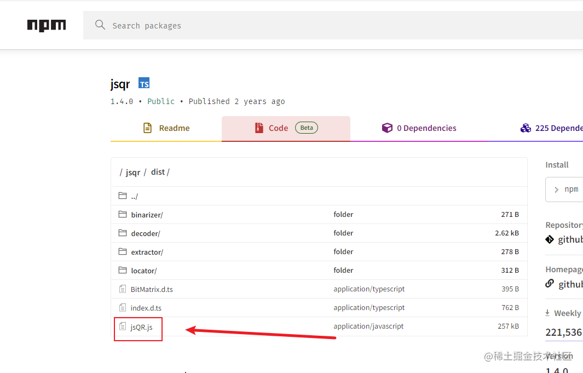Click the npm install command box
This screenshot has width=583, height=373.
564,190
